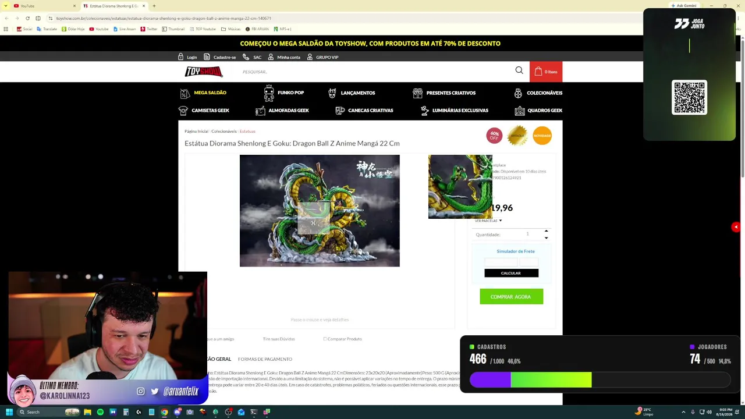Click the Estátuas breadcrumb link
Screen dimensions: 745x419
[247, 131]
